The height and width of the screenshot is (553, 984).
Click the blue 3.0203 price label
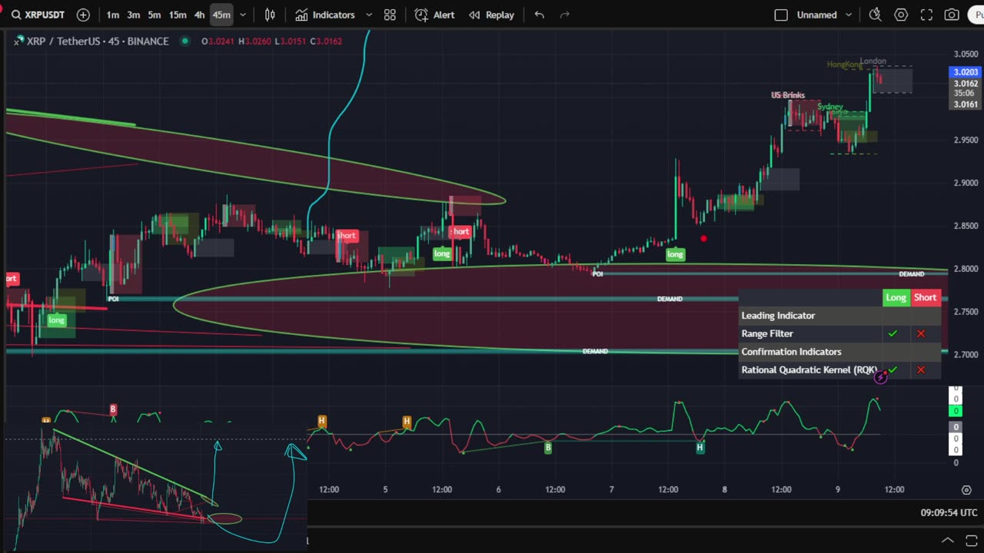pos(966,72)
